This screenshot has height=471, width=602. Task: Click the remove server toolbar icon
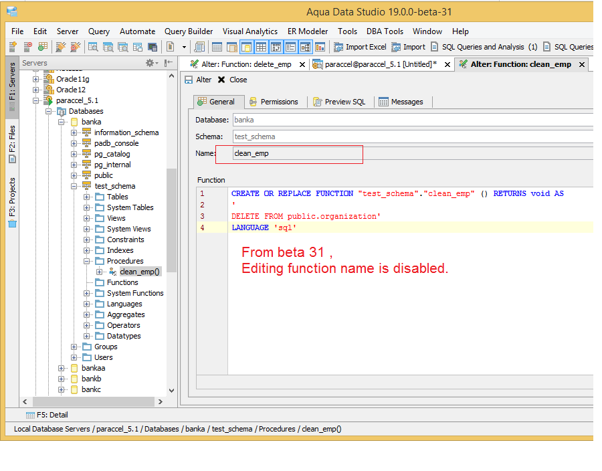pyautogui.click(x=27, y=47)
